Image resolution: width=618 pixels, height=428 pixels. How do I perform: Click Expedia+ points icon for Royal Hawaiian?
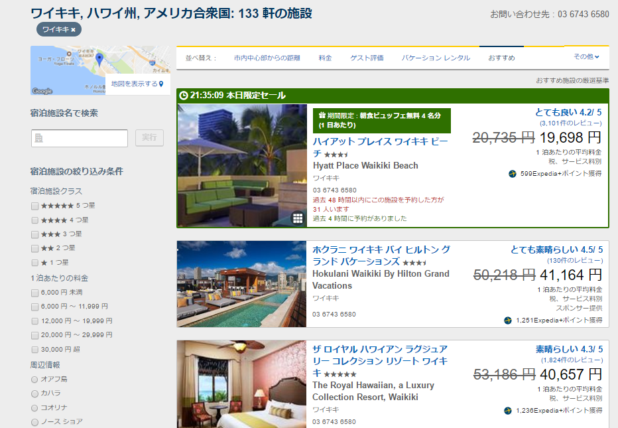coord(508,411)
